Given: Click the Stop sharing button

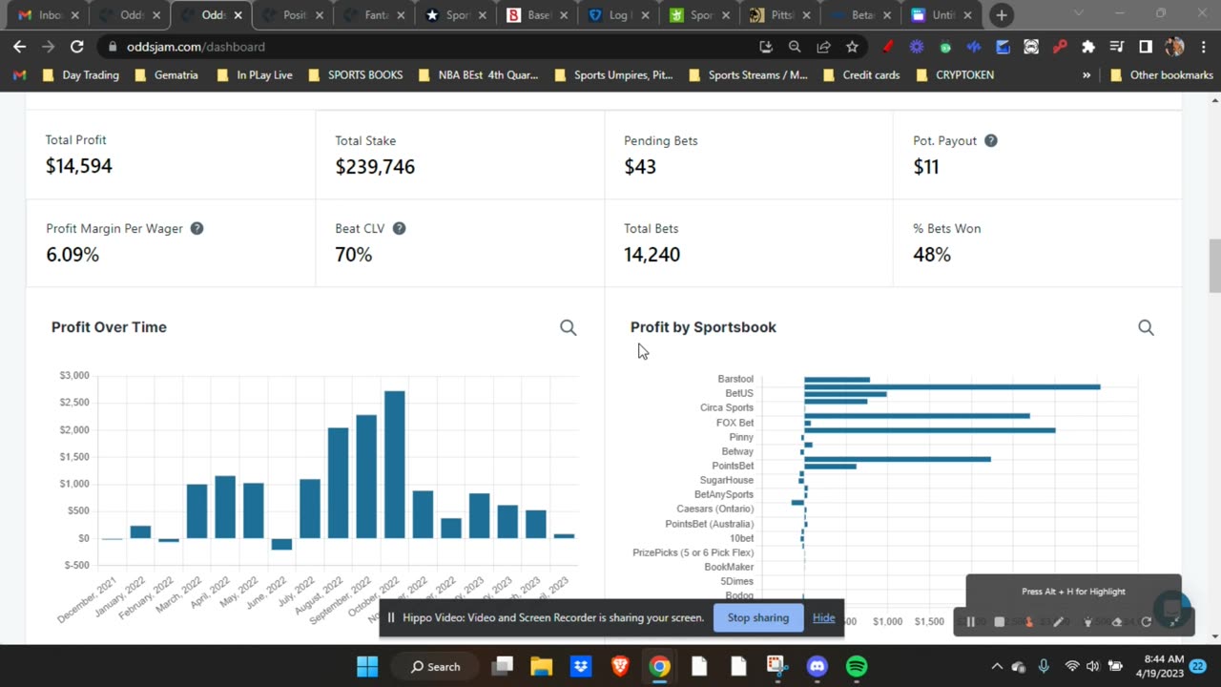Looking at the screenshot, I should (x=758, y=617).
